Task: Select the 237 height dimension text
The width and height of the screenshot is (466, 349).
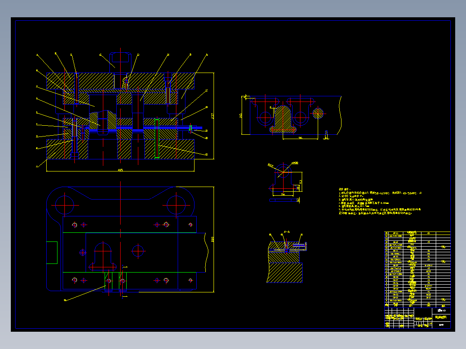Action: [x=212, y=116]
